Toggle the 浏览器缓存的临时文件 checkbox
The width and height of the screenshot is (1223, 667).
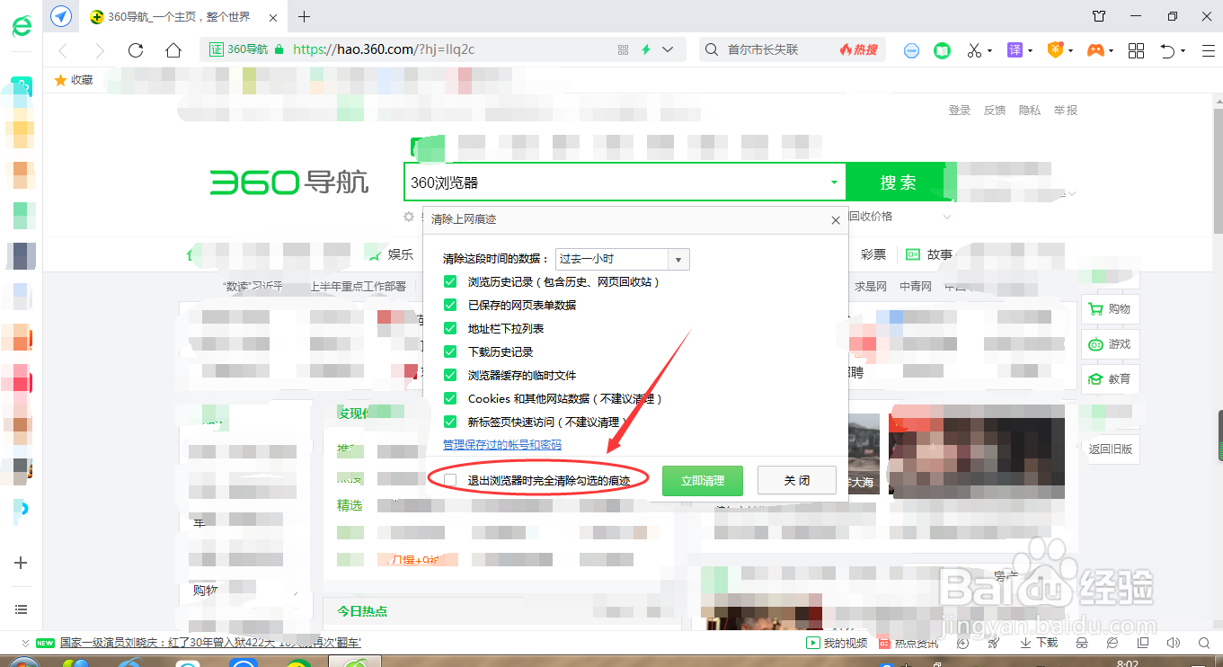point(450,375)
